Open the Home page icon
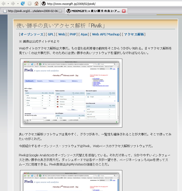 (x=36, y=3)
